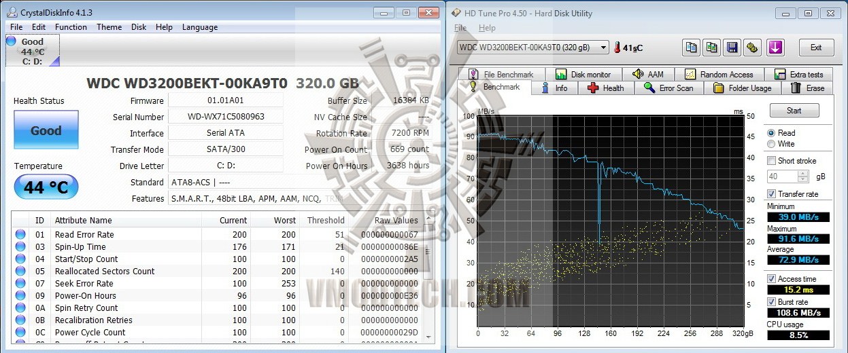Click the Good health status box

pyautogui.click(x=46, y=130)
